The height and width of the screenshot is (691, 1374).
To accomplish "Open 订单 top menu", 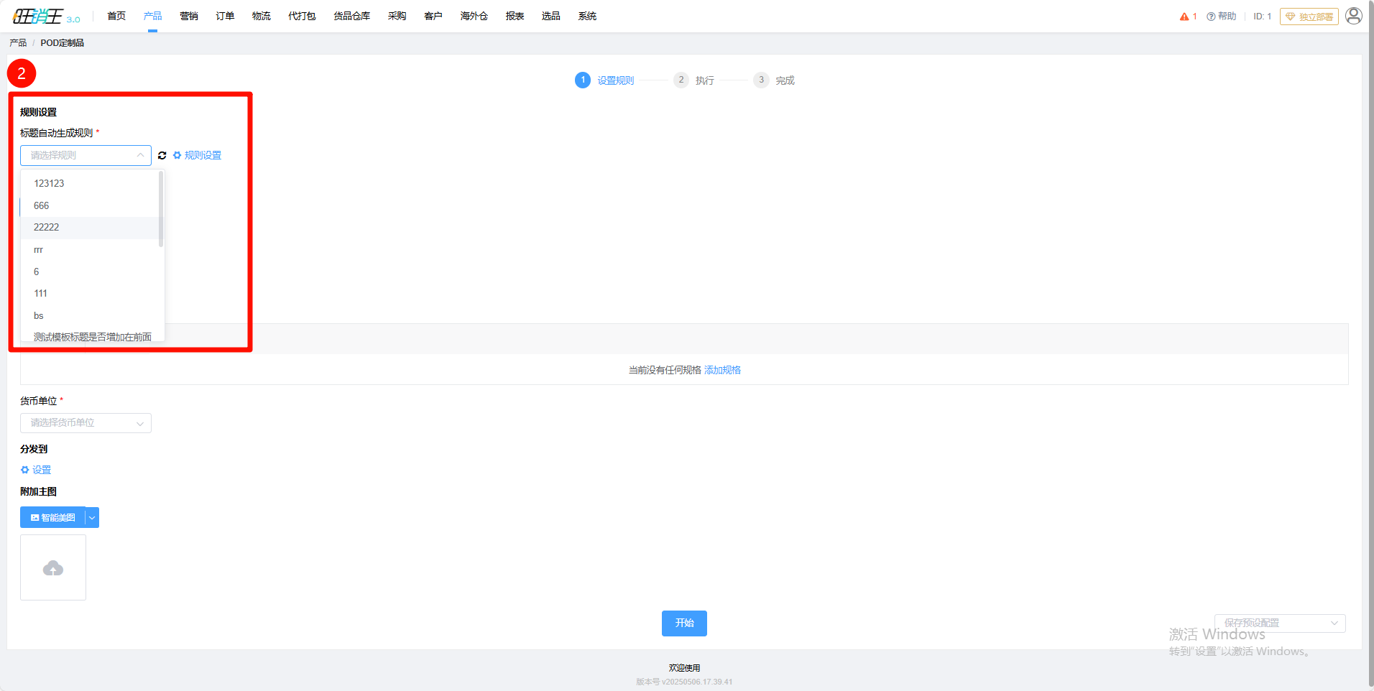I will pyautogui.click(x=225, y=16).
